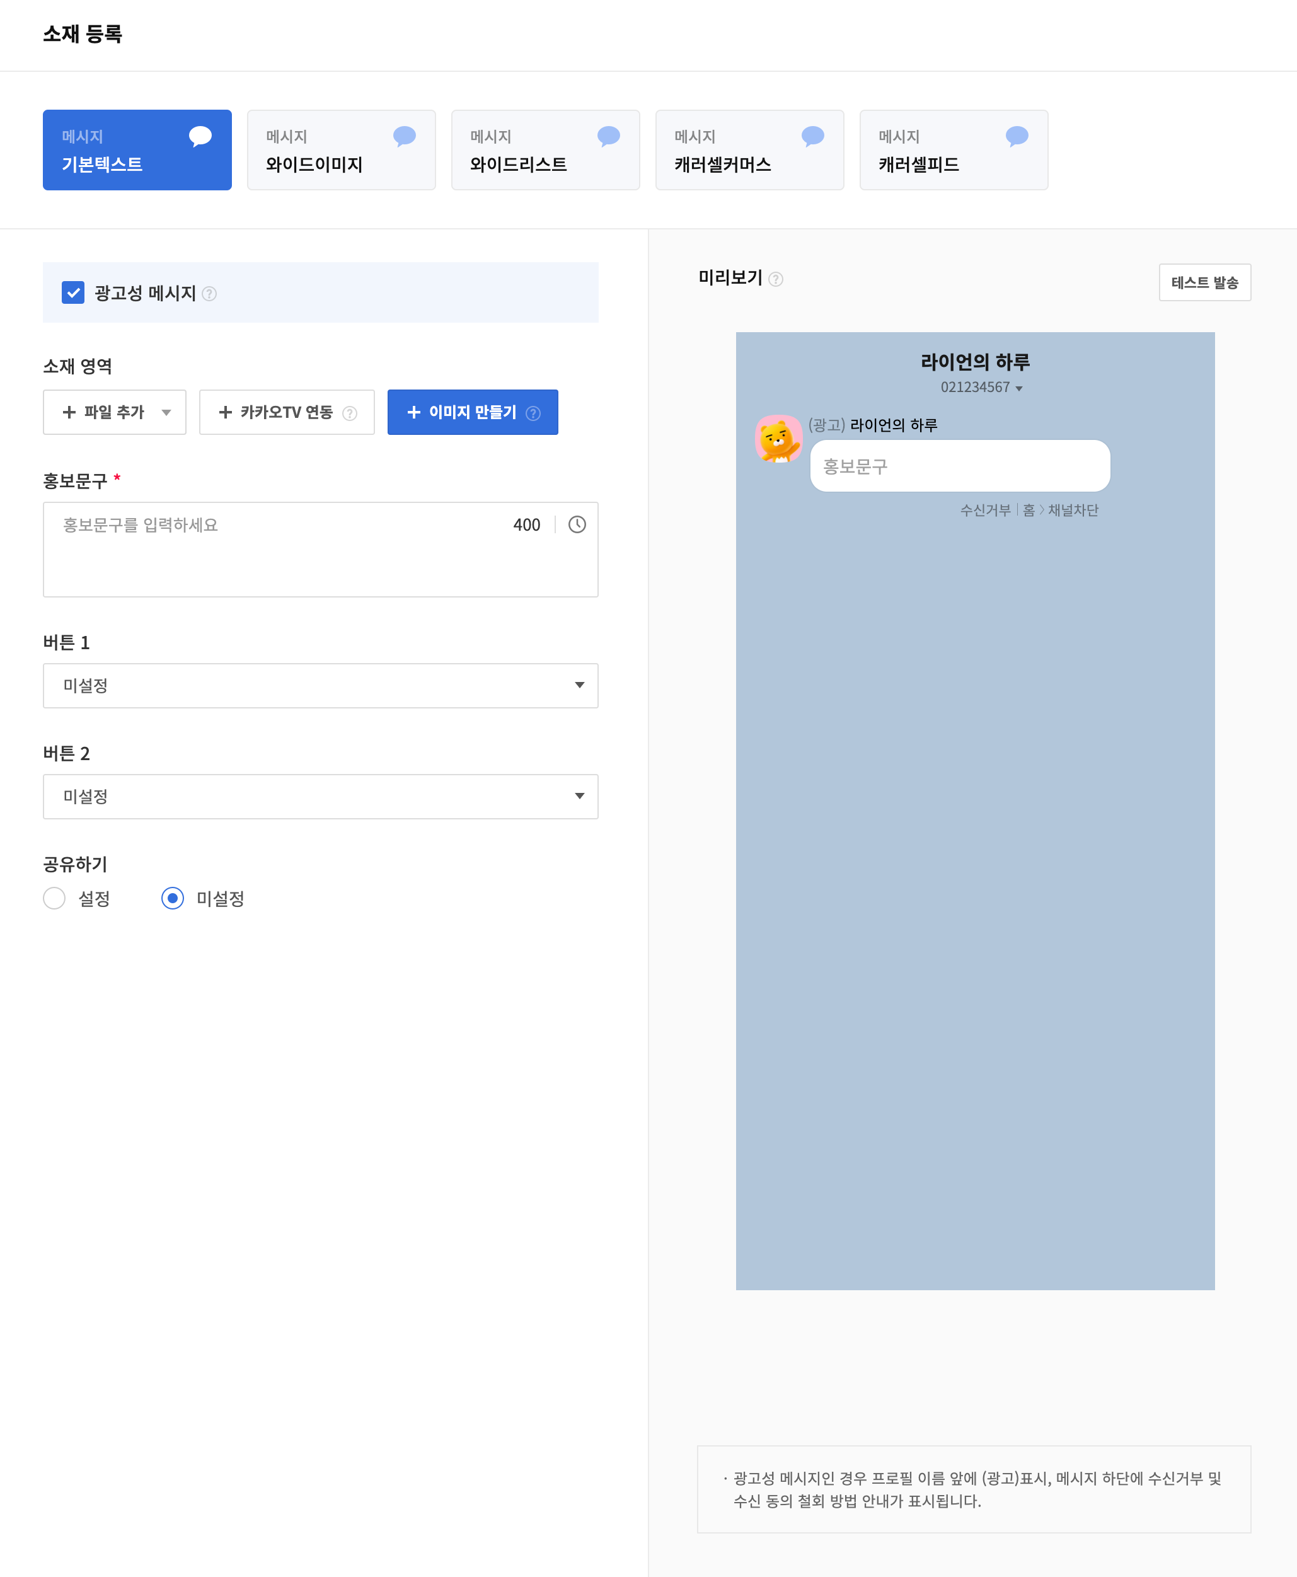1297x1577 pixels.
Task: Click help icon next to 광고성 메시지
Action: click(209, 294)
